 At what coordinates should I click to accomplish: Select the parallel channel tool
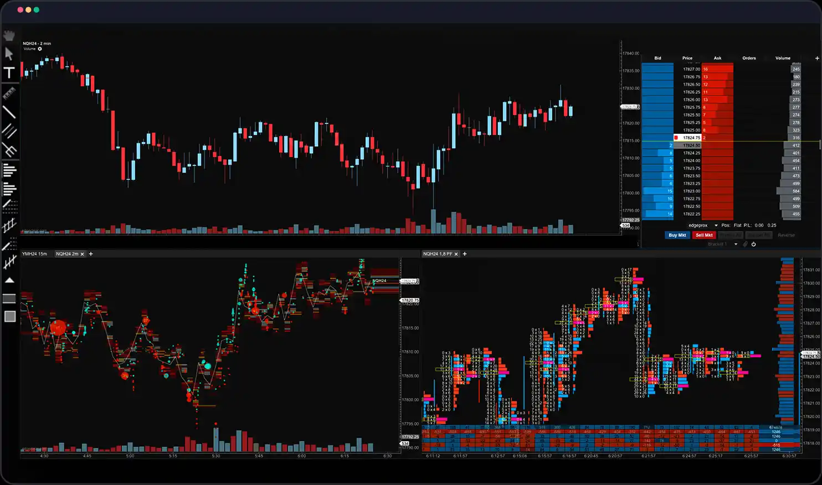(x=9, y=131)
